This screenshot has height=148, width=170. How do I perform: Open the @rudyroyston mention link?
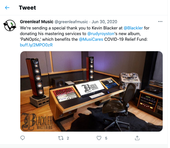tap(101, 34)
